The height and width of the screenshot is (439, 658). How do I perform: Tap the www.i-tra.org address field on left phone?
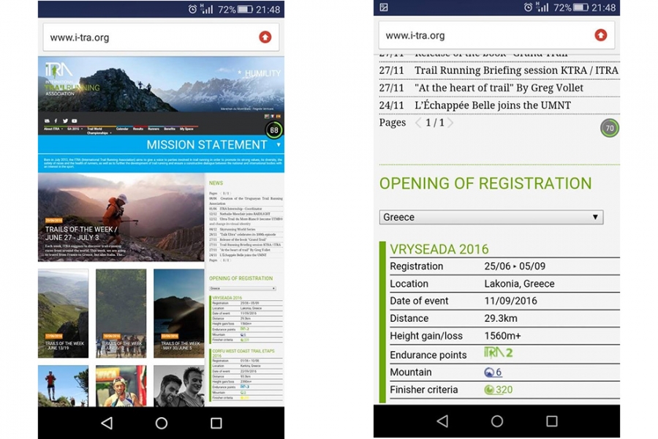click(146, 37)
